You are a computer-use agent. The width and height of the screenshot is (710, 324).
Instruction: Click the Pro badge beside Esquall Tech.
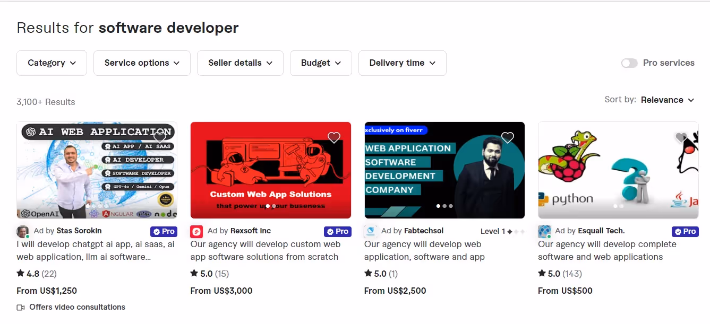click(685, 231)
